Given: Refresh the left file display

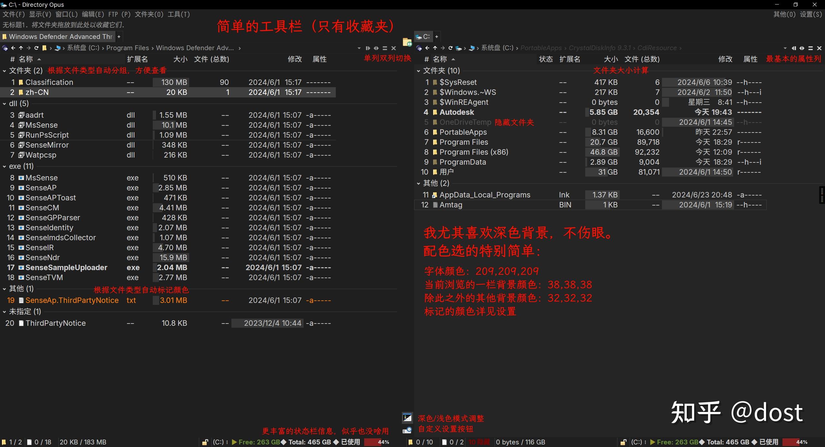Looking at the screenshot, I should (x=36, y=48).
